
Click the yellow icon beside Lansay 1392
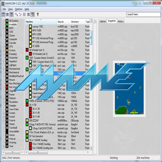(30, 27)
